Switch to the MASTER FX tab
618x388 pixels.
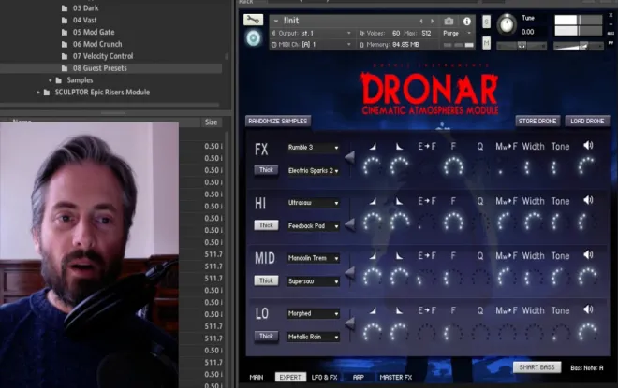point(396,377)
